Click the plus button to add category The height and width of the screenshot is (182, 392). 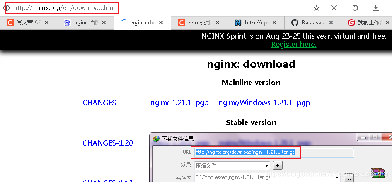click(277, 165)
